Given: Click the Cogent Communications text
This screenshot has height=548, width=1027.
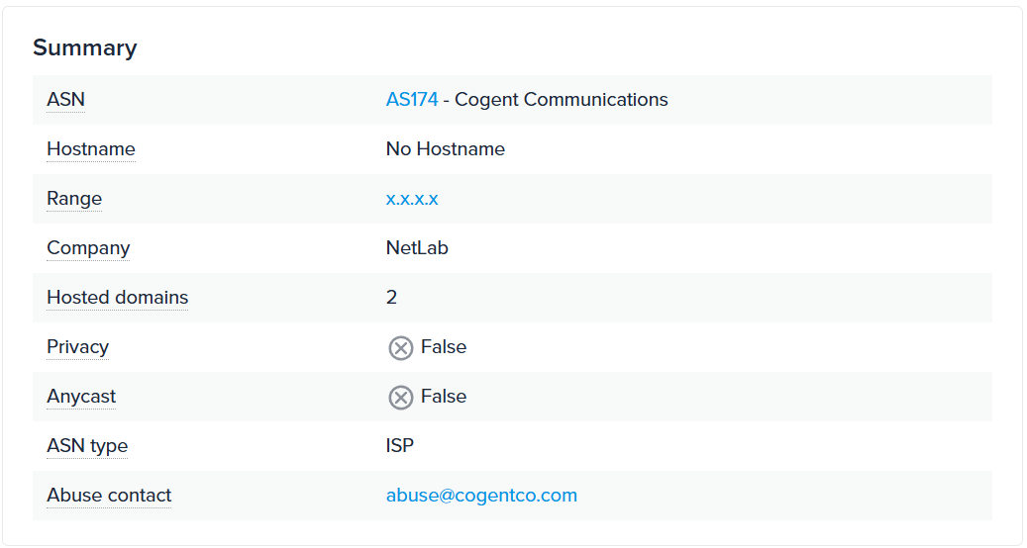Looking at the screenshot, I should tap(562, 100).
